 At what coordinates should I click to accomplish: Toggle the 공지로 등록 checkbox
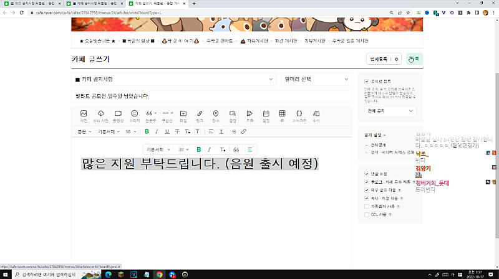pyautogui.click(x=367, y=82)
